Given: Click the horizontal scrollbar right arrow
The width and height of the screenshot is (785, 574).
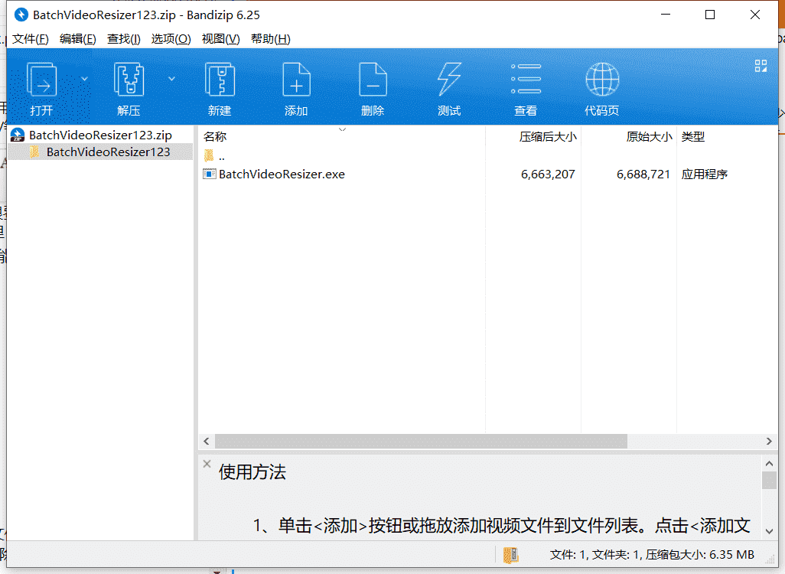Looking at the screenshot, I should 769,442.
